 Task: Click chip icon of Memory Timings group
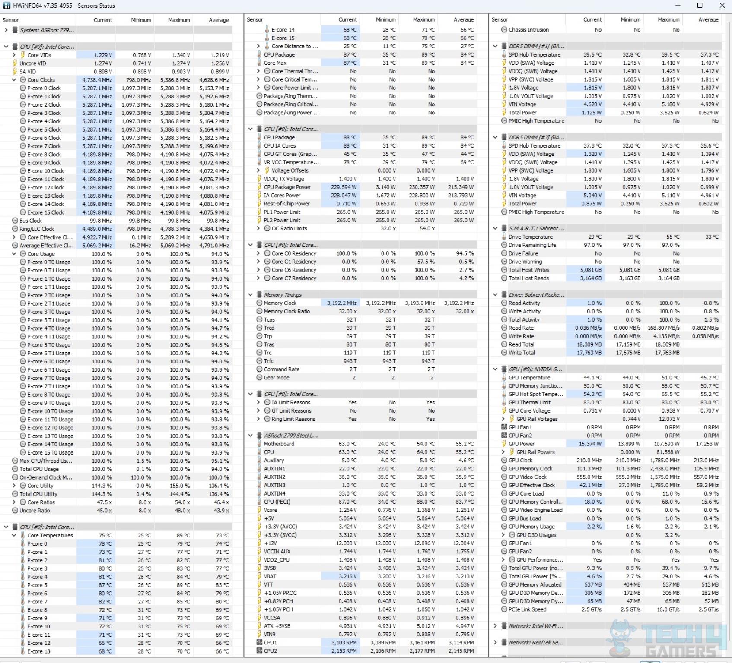click(x=259, y=295)
